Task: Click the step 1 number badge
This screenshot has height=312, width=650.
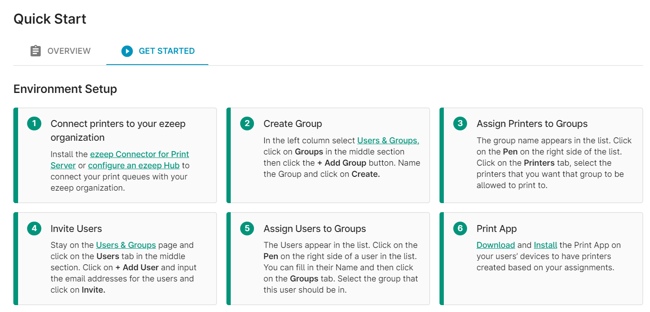Action: tap(34, 124)
